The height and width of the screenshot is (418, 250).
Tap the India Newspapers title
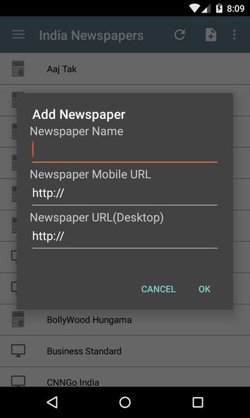(x=92, y=36)
